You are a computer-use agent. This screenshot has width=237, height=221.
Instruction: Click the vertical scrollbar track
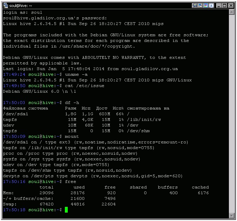(232, 113)
